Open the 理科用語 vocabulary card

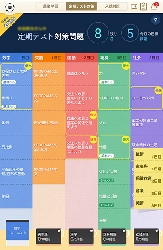(x=114, y=236)
